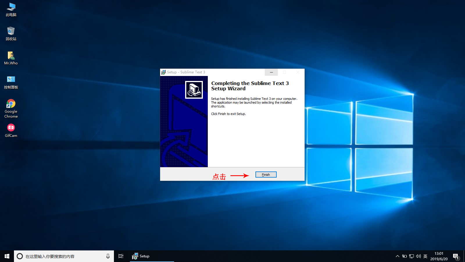The height and width of the screenshot is (262, 465).
Task: Select the 回收站 recycle bin icon
Action: click(x=11, y=34)
